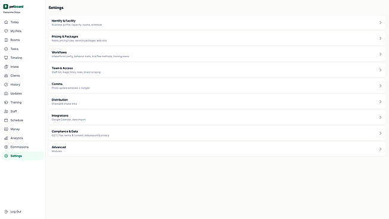389x219 pixels.
Task: Click the Analytics bar chart icon
Action: pyautogui.click(x=6, y=138)
